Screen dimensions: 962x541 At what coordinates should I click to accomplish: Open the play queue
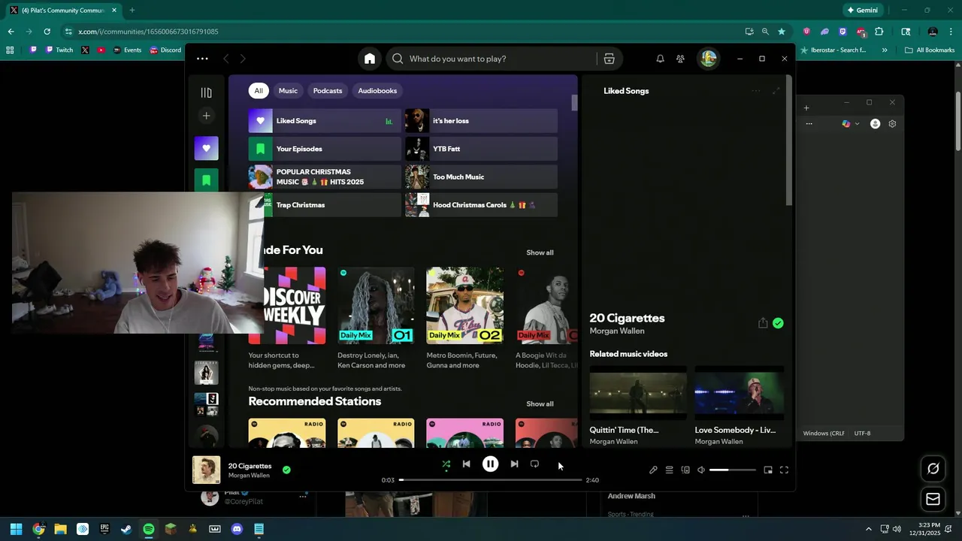pyautogui.click(x=669, y=470)
